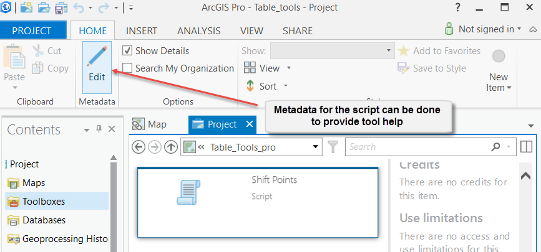Click the ArcGIS Pro application icon
541x252 pixels.
tap(6, 7)
